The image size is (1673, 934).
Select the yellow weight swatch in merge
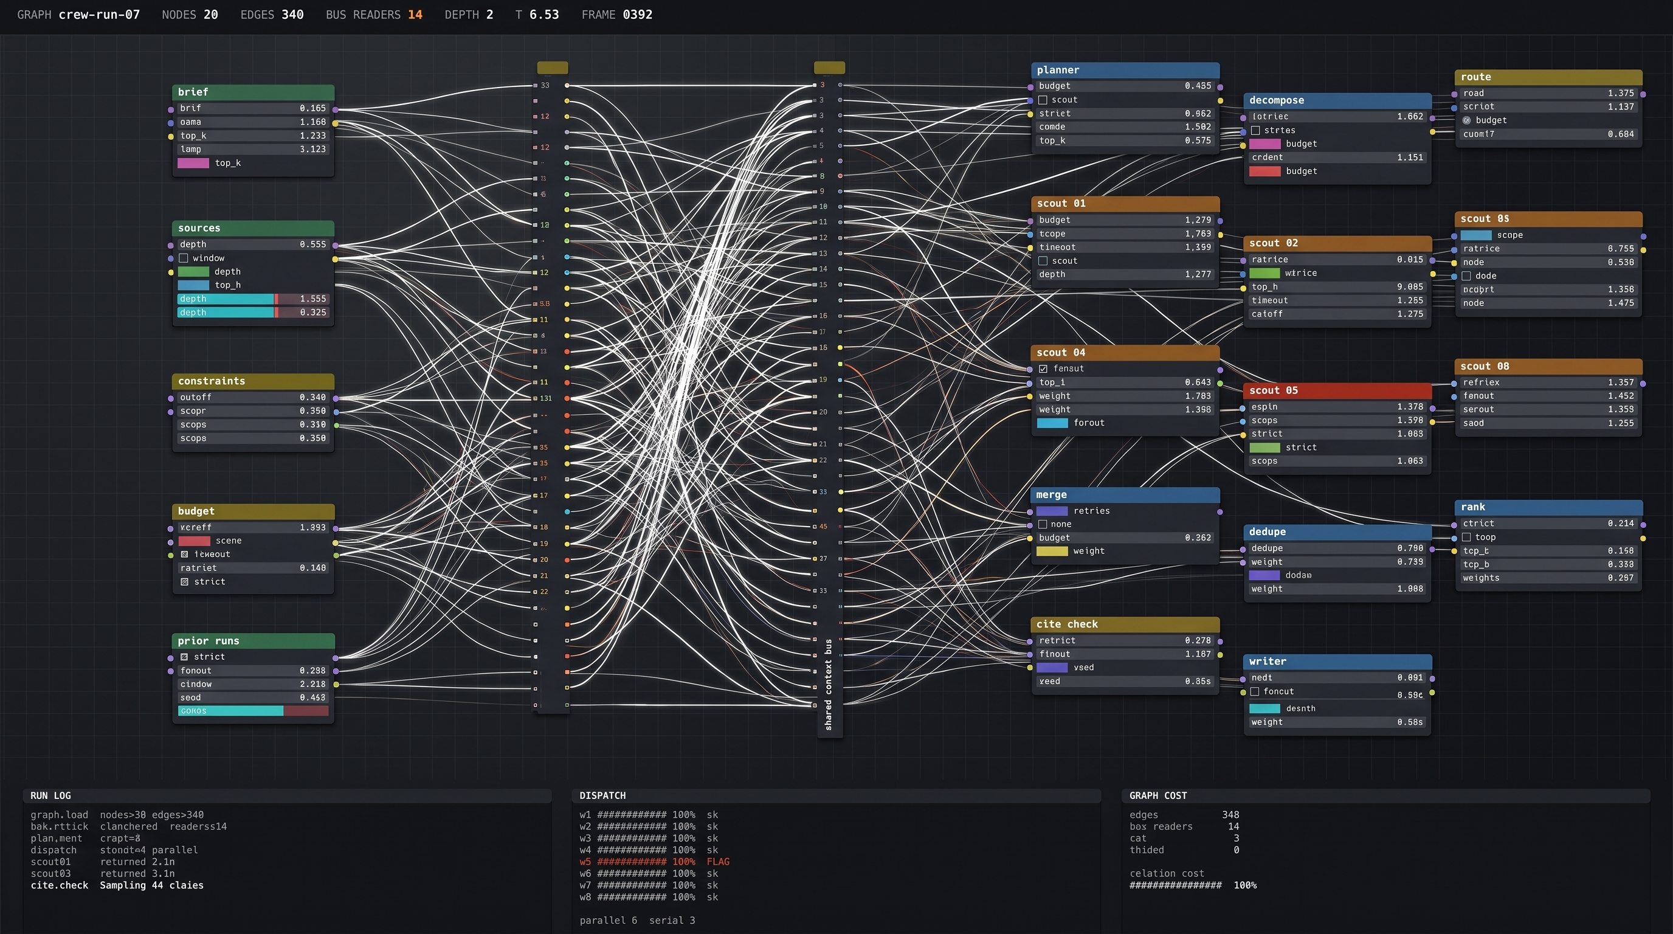coord(1052,552)
